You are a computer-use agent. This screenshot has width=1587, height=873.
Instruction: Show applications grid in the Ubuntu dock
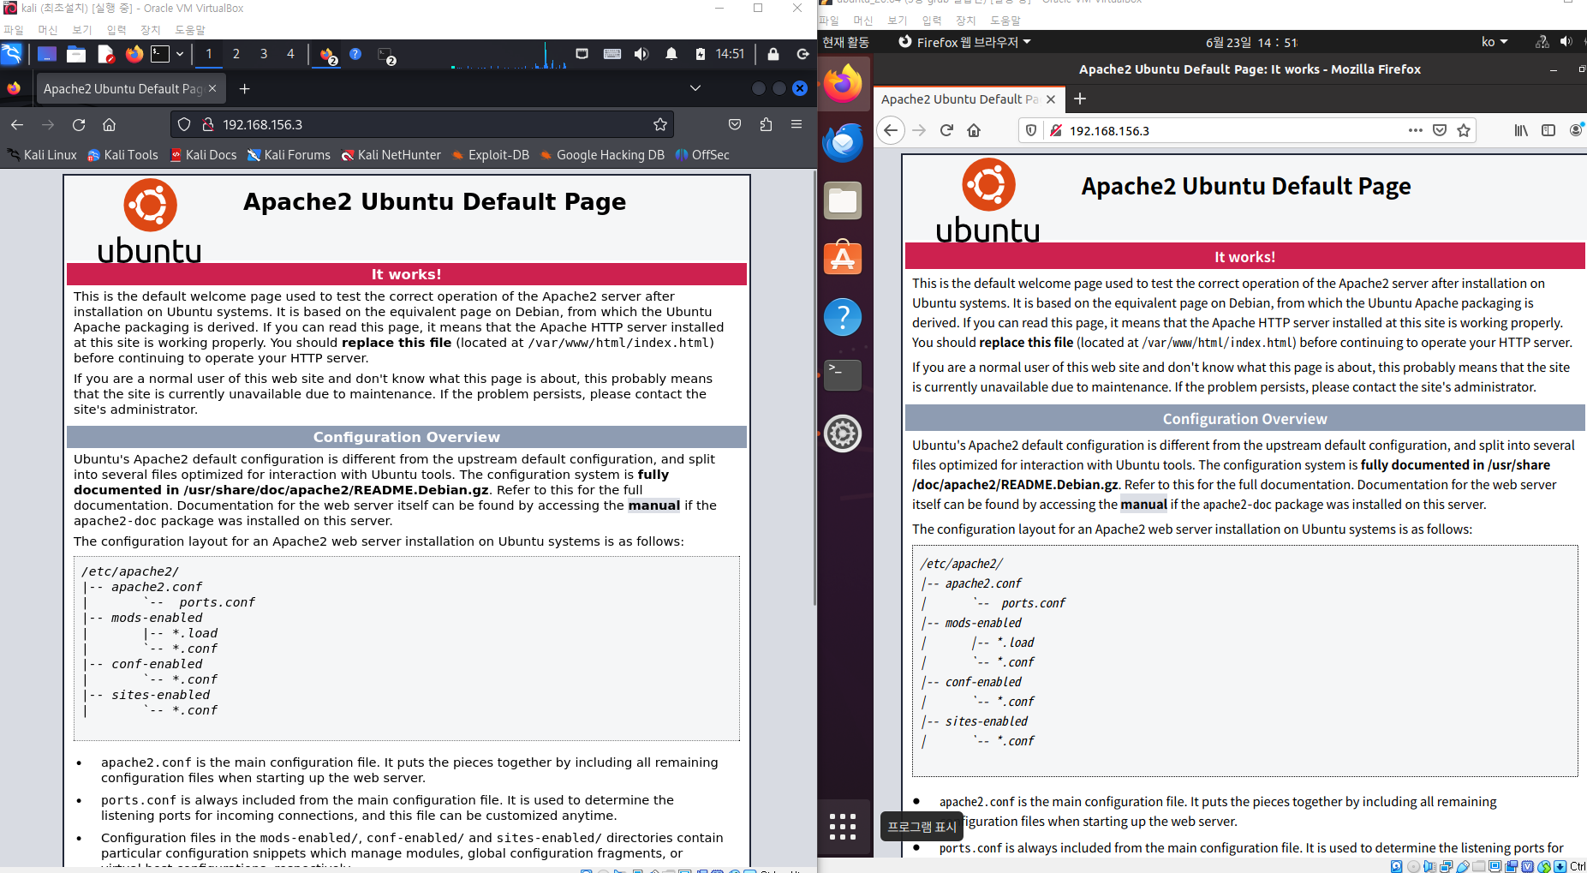click(844, 827)
